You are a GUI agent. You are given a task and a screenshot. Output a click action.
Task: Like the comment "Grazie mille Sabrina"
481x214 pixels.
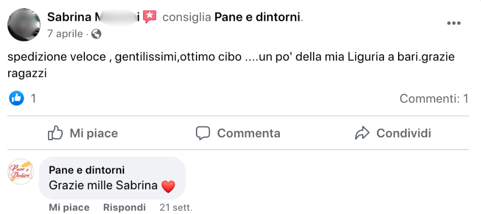click(69, 208)
